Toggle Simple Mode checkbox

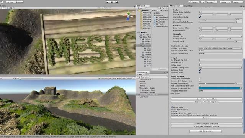point(172,107)
